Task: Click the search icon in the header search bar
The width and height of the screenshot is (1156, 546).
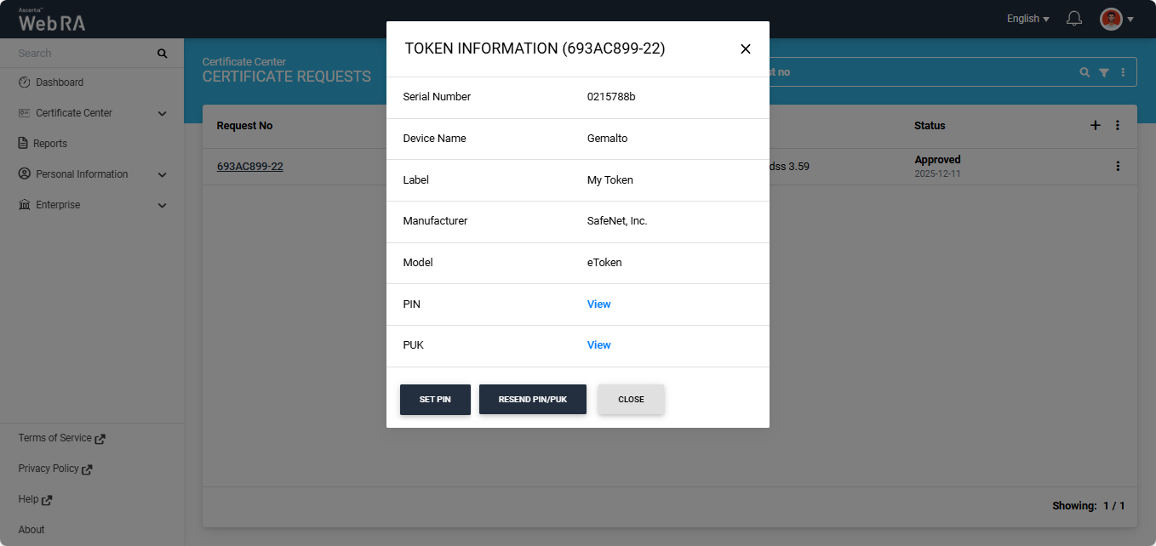Action: click(1084, 73)
